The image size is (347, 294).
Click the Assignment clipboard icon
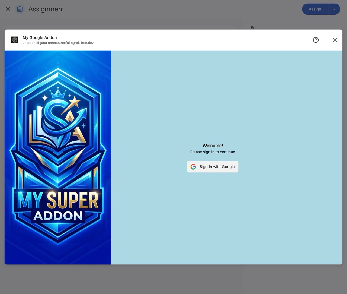(20, 9)
